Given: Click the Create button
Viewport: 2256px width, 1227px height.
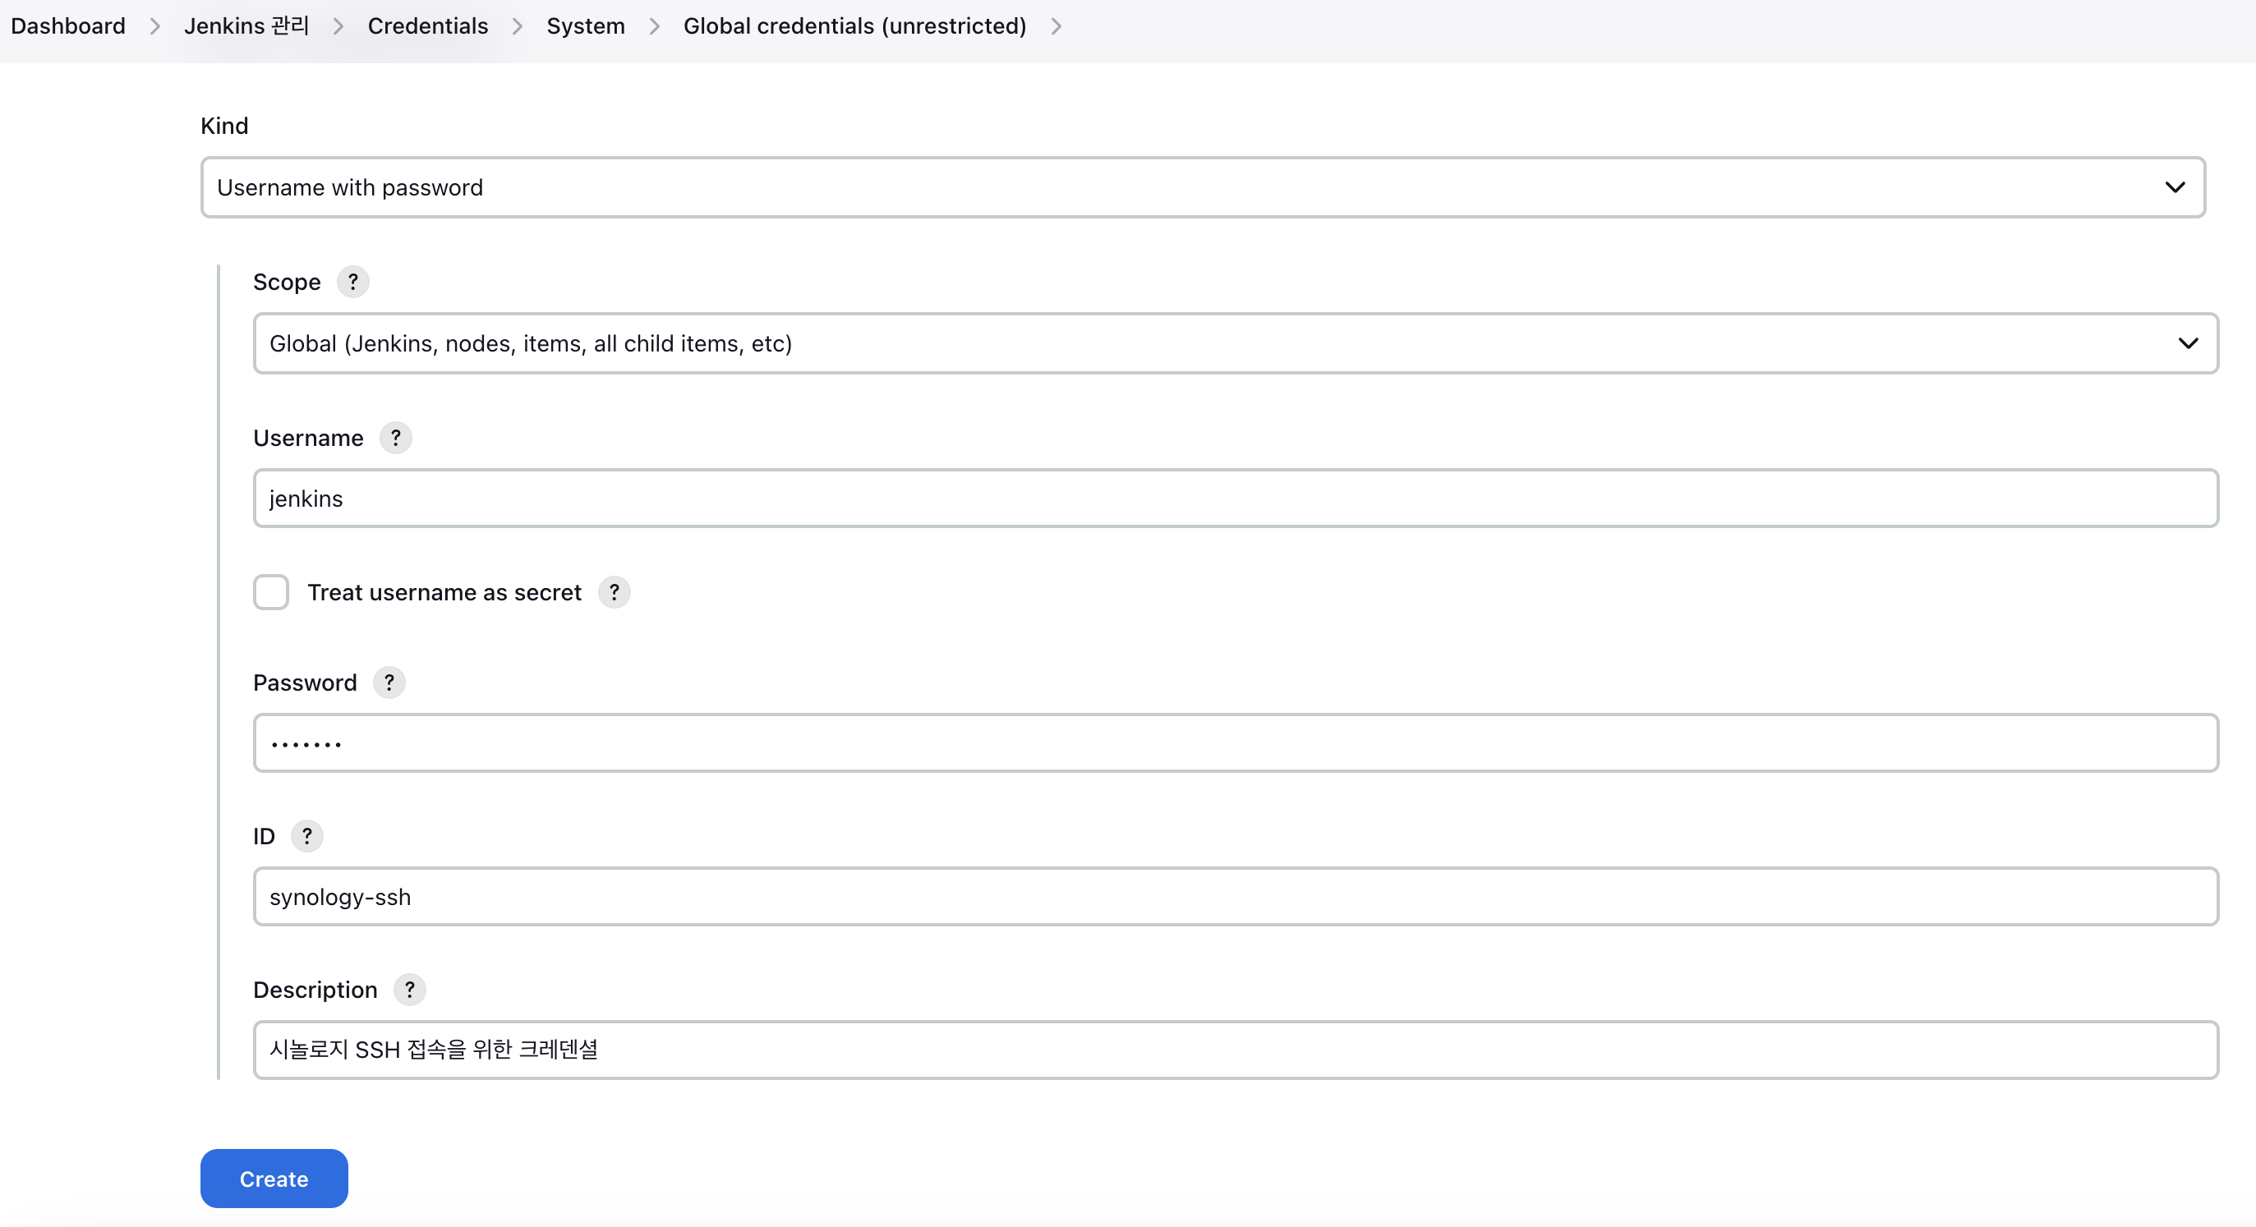Looking at the screenshot, I should (x=274, y=1179).
